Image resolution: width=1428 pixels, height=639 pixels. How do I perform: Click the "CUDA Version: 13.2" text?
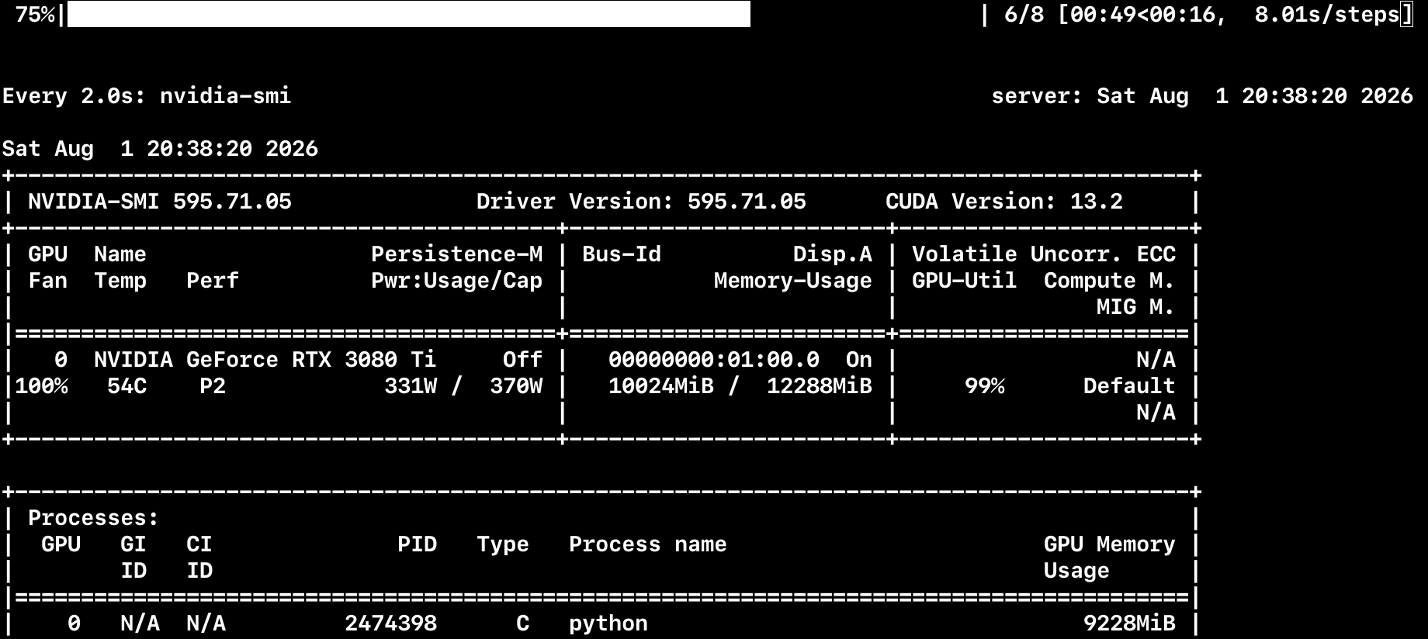coord(1004,201)
